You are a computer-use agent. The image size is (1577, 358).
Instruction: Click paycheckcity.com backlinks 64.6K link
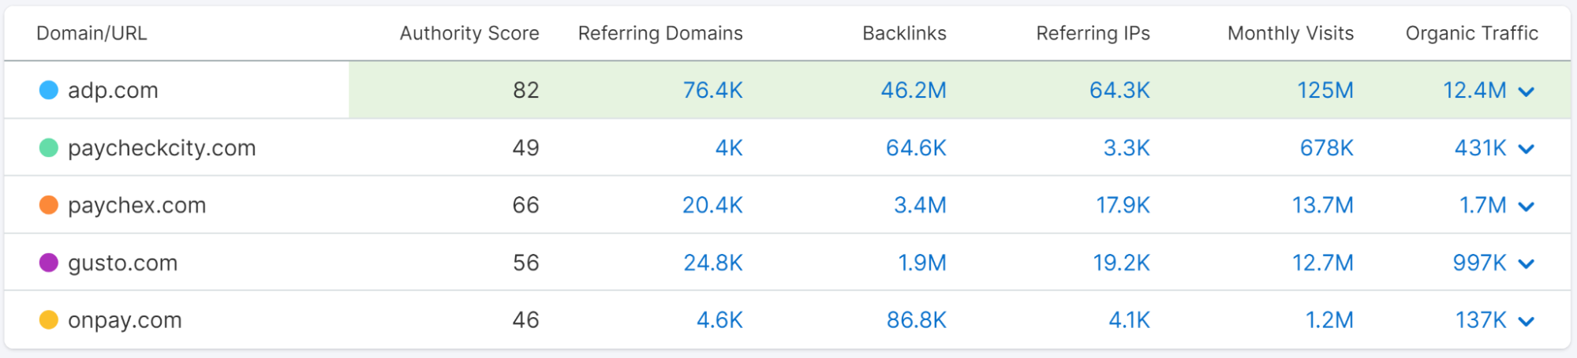pyautogui.click(x=916, y=147)
